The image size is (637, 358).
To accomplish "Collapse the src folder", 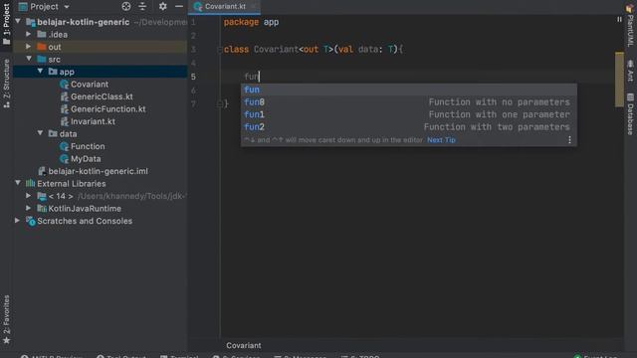I will [29, 59].
